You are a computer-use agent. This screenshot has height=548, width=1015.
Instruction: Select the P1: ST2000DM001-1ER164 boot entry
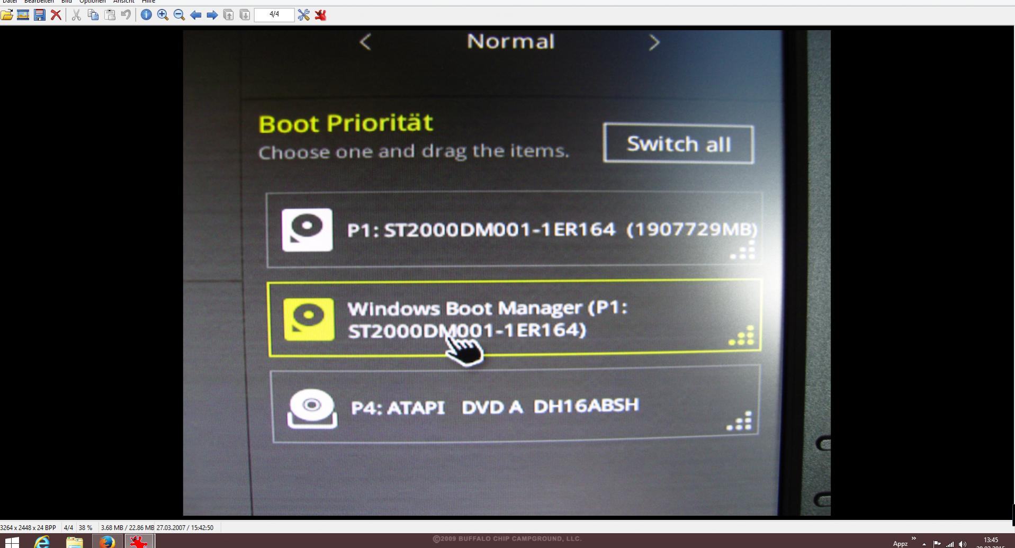point(514,230)
